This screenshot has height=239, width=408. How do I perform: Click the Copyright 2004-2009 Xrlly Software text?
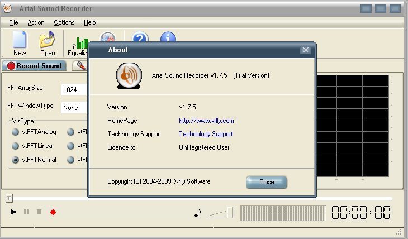click(x=159, y=181)
